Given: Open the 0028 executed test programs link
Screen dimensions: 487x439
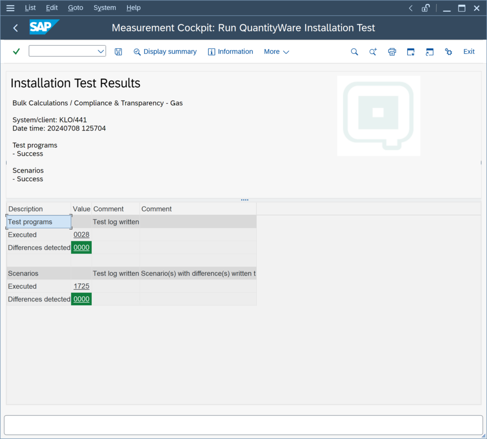Looking at the screenshot, I should pyautogui.click(x=81, y=235).
